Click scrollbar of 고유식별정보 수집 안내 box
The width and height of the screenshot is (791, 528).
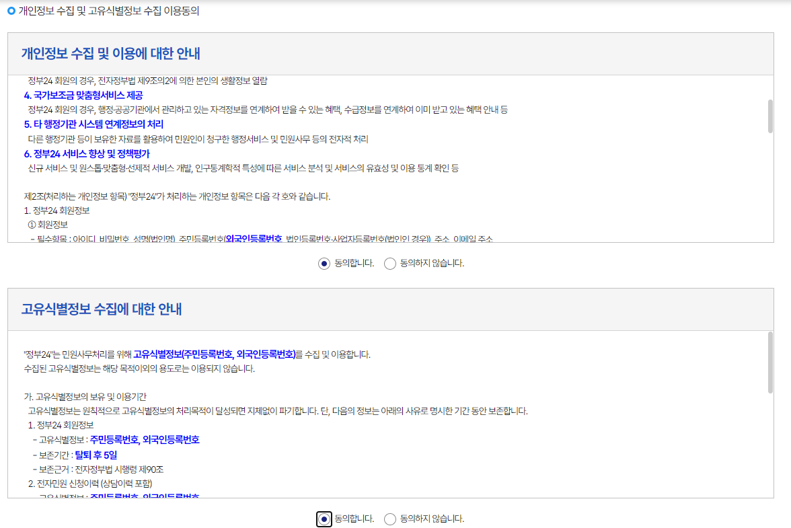pos(769,363)
